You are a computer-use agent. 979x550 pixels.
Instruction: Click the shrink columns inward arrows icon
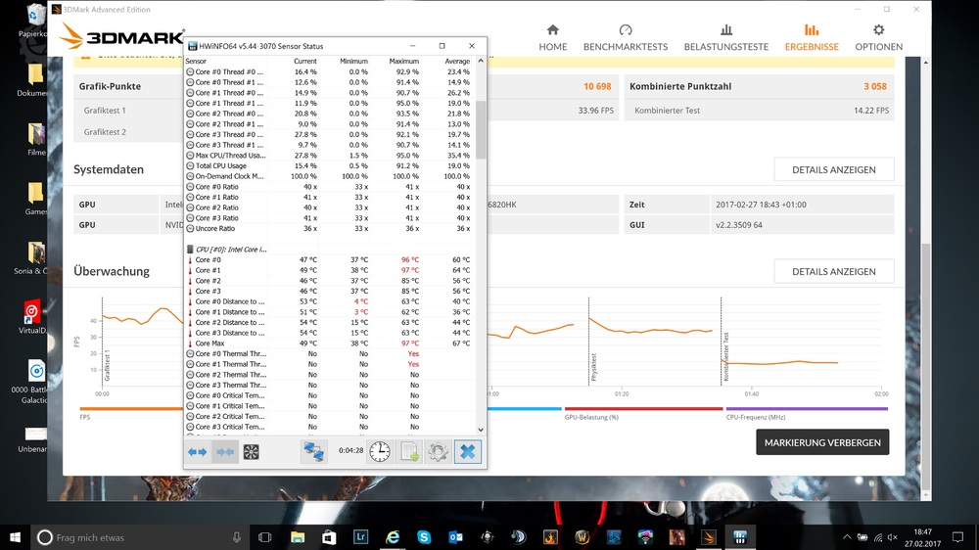(225, 451)
